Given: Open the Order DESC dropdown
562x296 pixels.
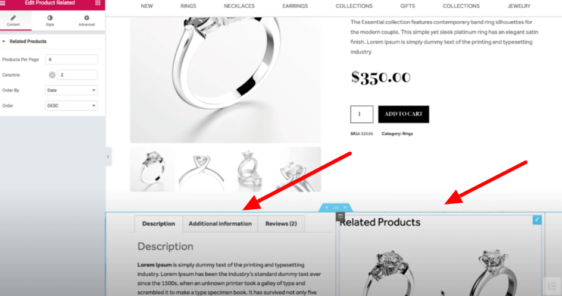Looking at the screenshot, I should coord(71,106).
